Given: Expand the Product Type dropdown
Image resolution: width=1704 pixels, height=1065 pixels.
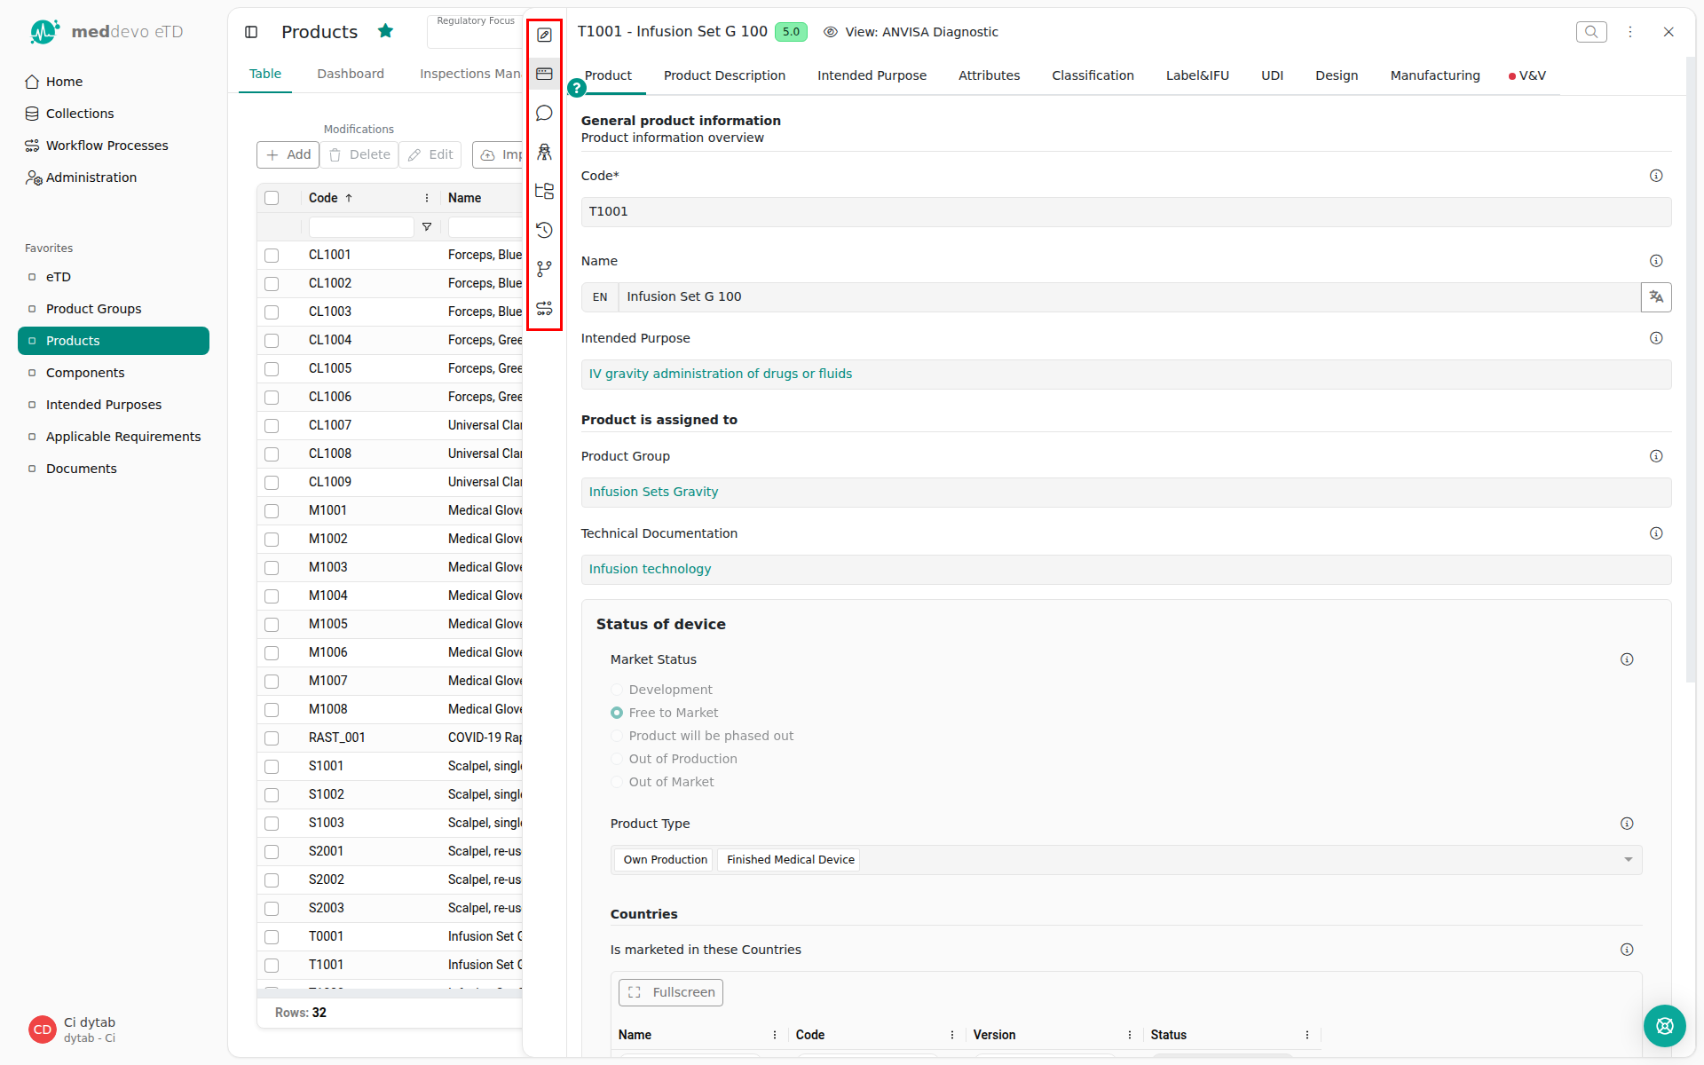Looking at the screenshot, I should [1628, 860].
